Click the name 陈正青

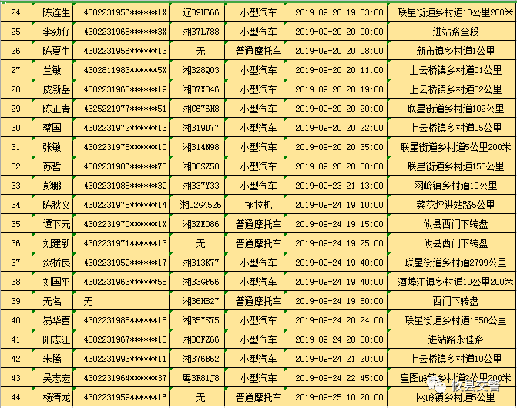[x=56, y=109]
